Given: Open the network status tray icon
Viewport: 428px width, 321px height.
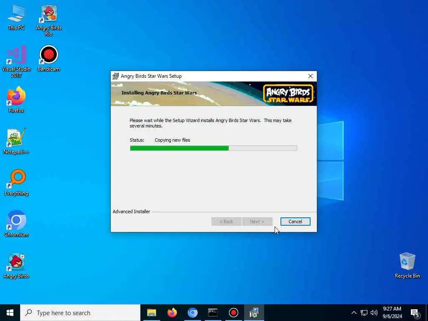Looking at the screenshot, I should 364,313.
